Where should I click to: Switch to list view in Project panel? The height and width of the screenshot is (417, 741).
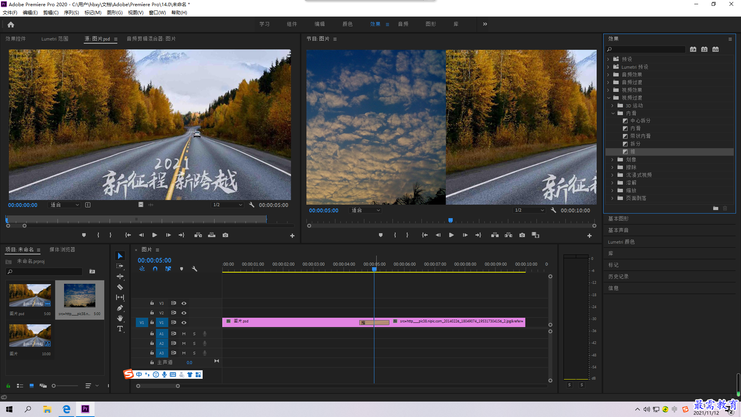point(20,386)
